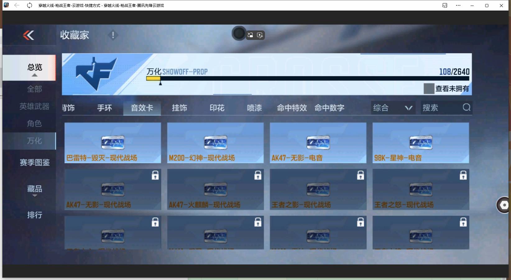Switch to the 手环 tab
This screenshot has height=280, width=511.
(104, 108)
